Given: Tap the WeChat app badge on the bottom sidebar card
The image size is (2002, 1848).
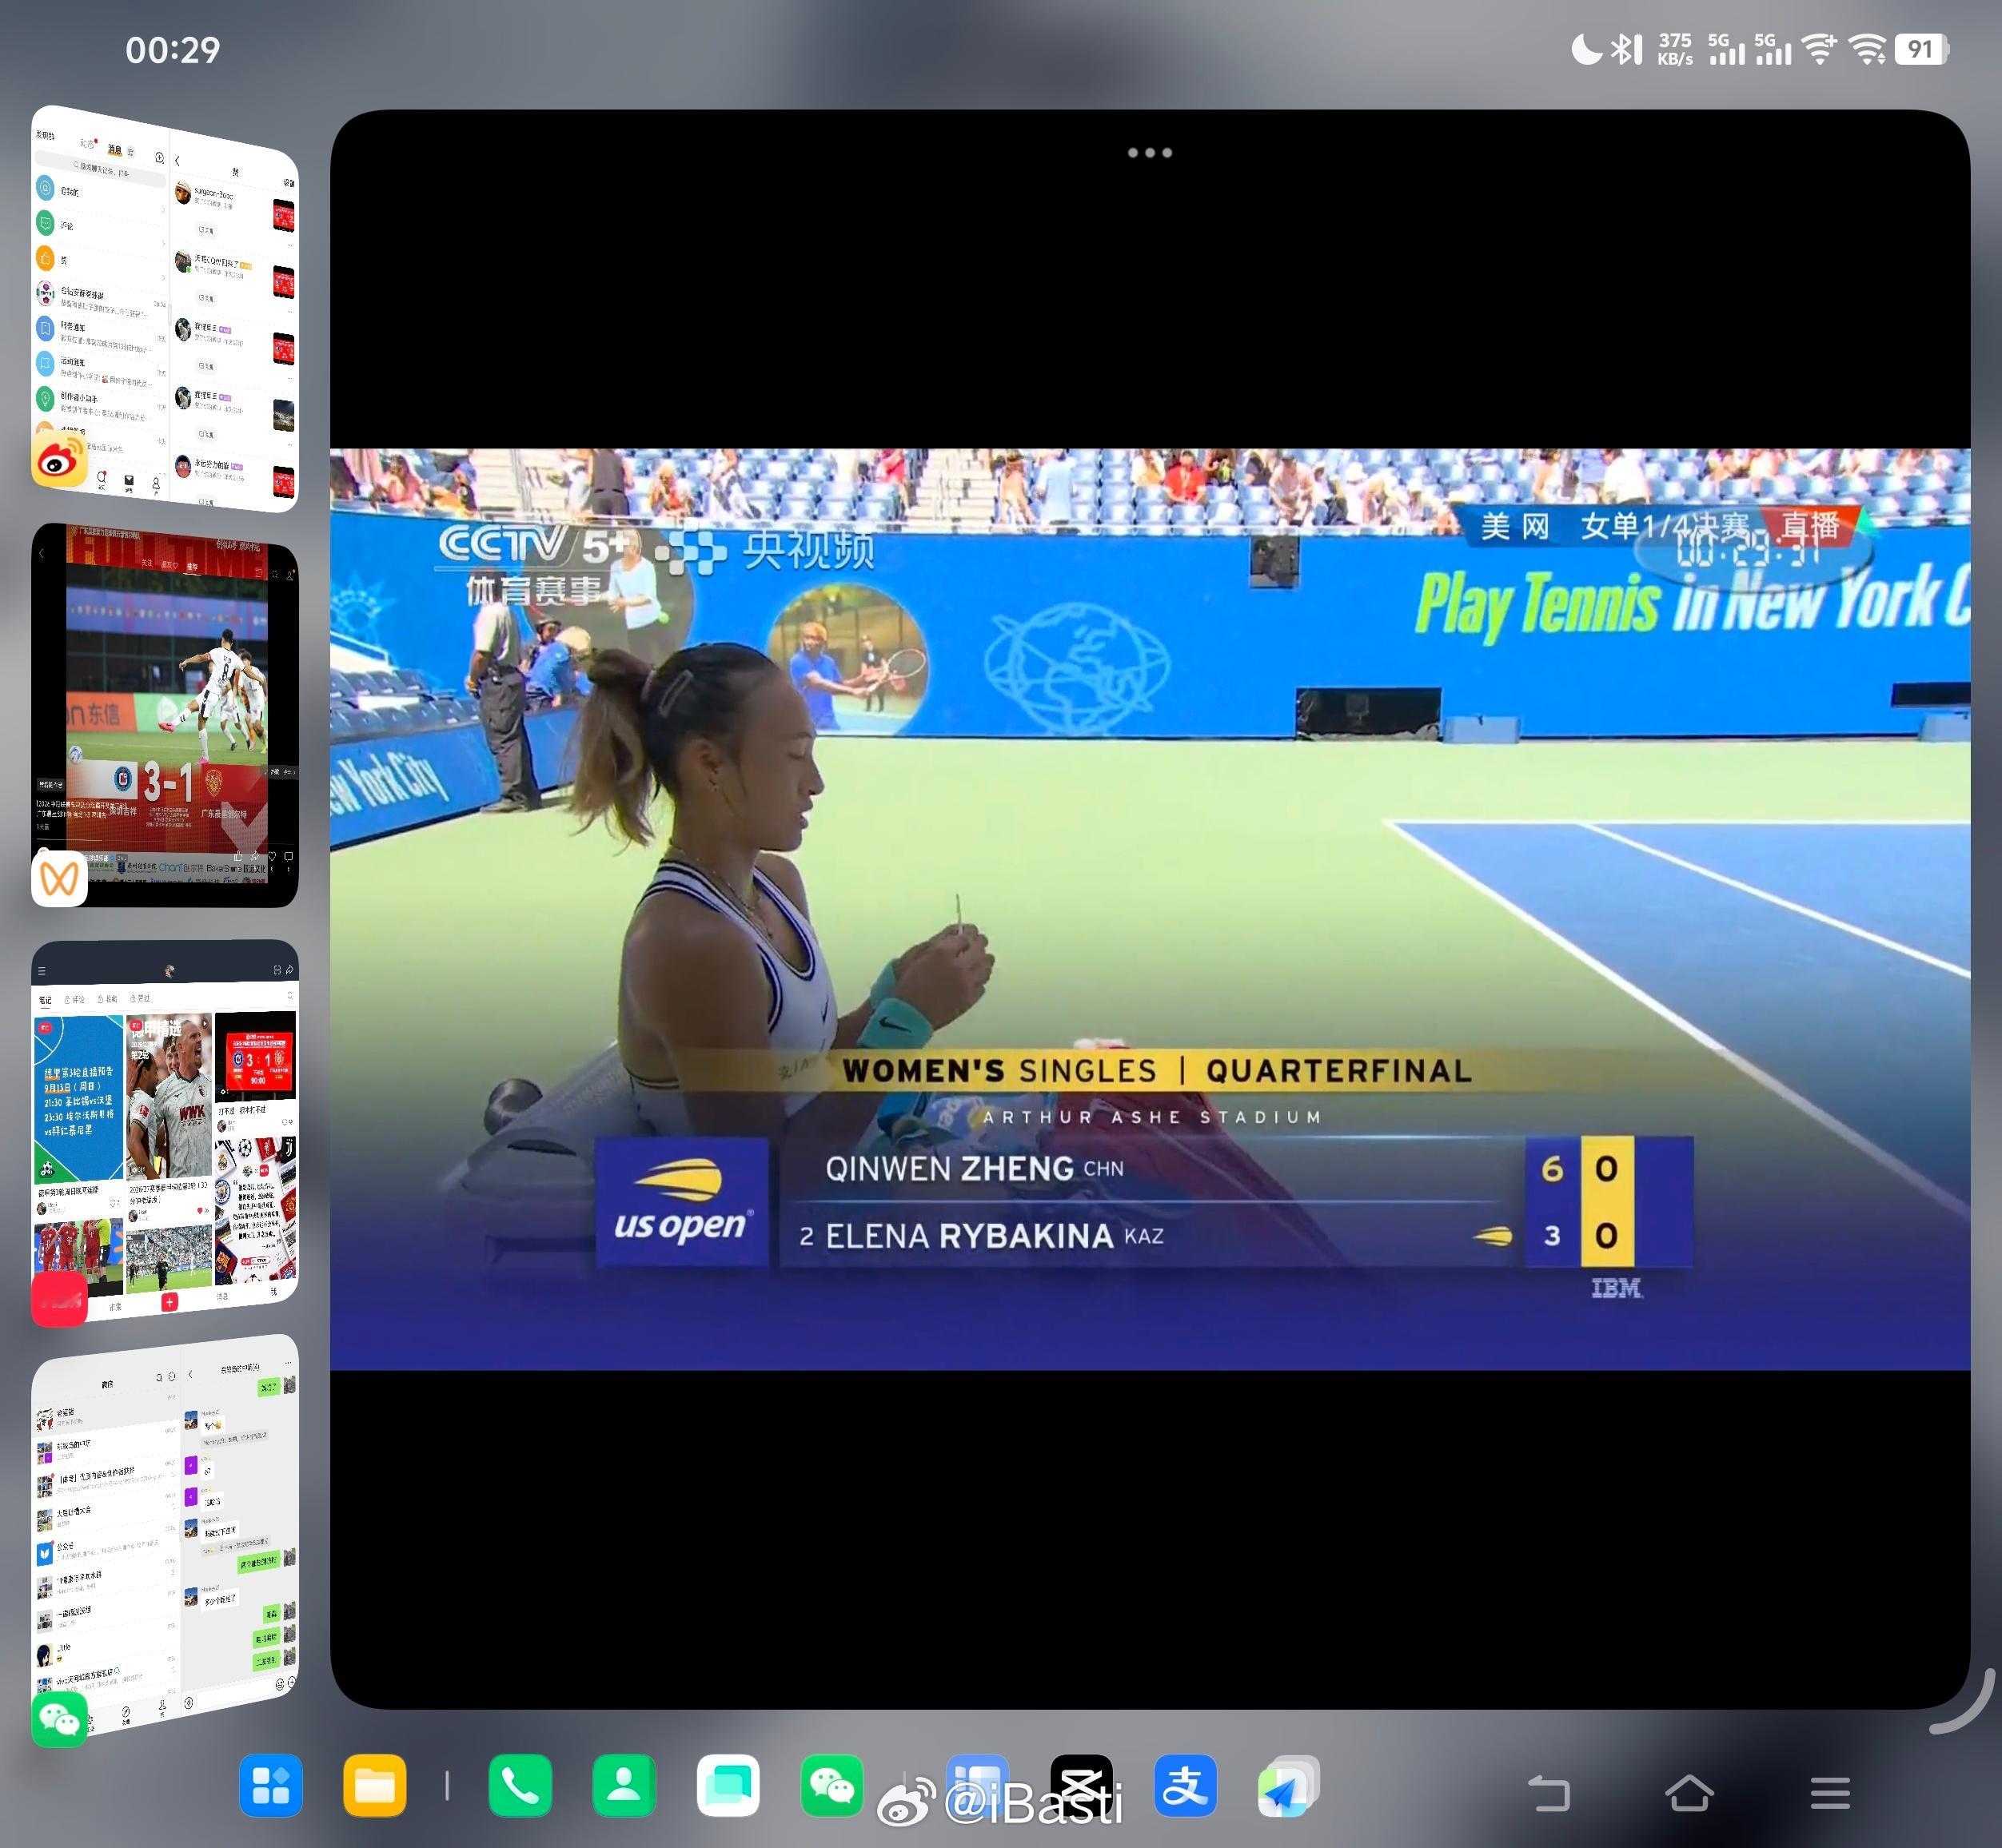Looking at the screenshot, I should pos(60,1718).
